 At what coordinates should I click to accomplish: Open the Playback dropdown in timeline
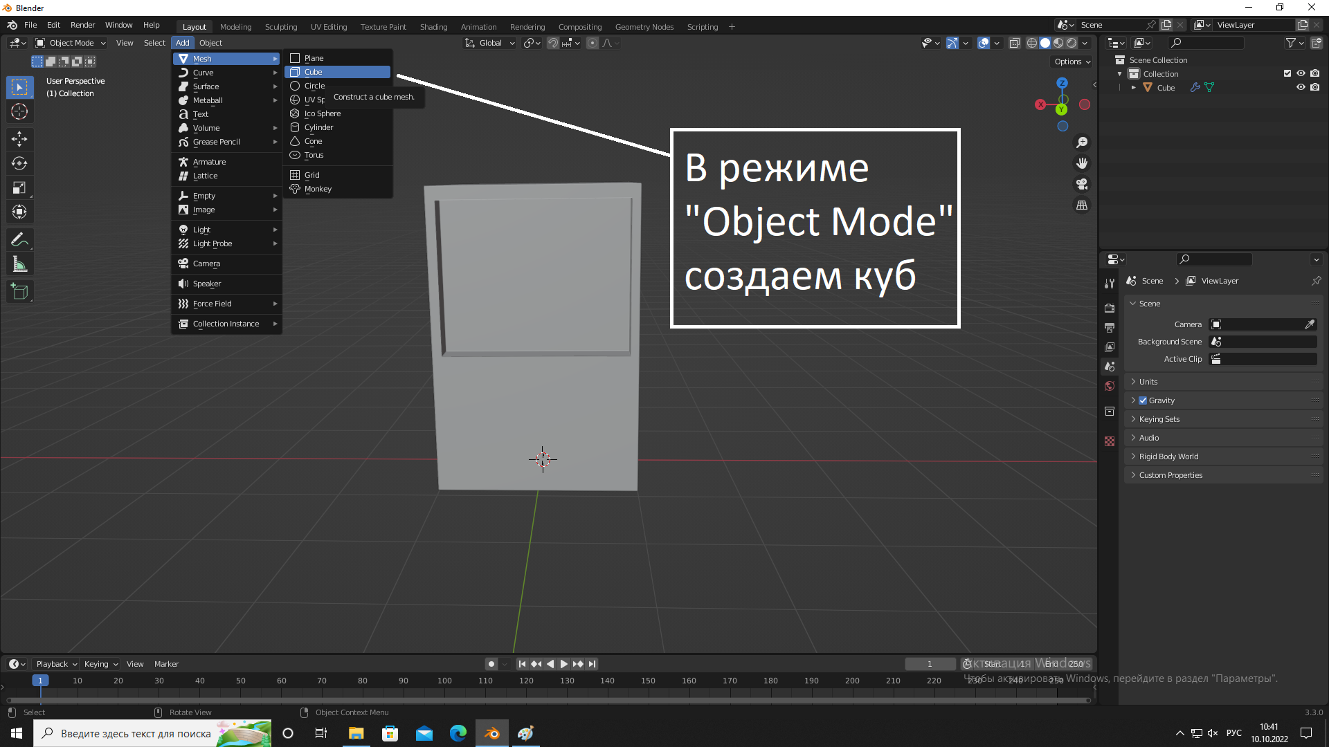56,664
